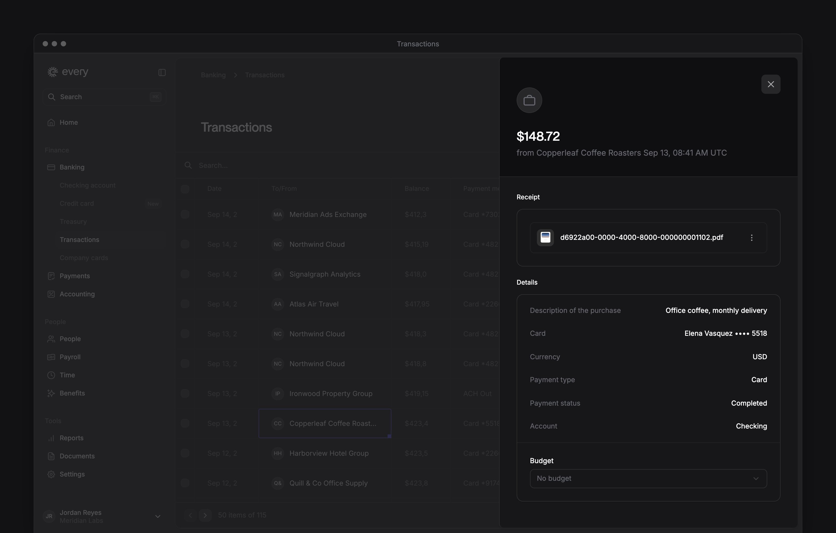Toggle the select-all header checkbox
The width and height of the screenshot is (836, 533).
[x=185, y=189]
